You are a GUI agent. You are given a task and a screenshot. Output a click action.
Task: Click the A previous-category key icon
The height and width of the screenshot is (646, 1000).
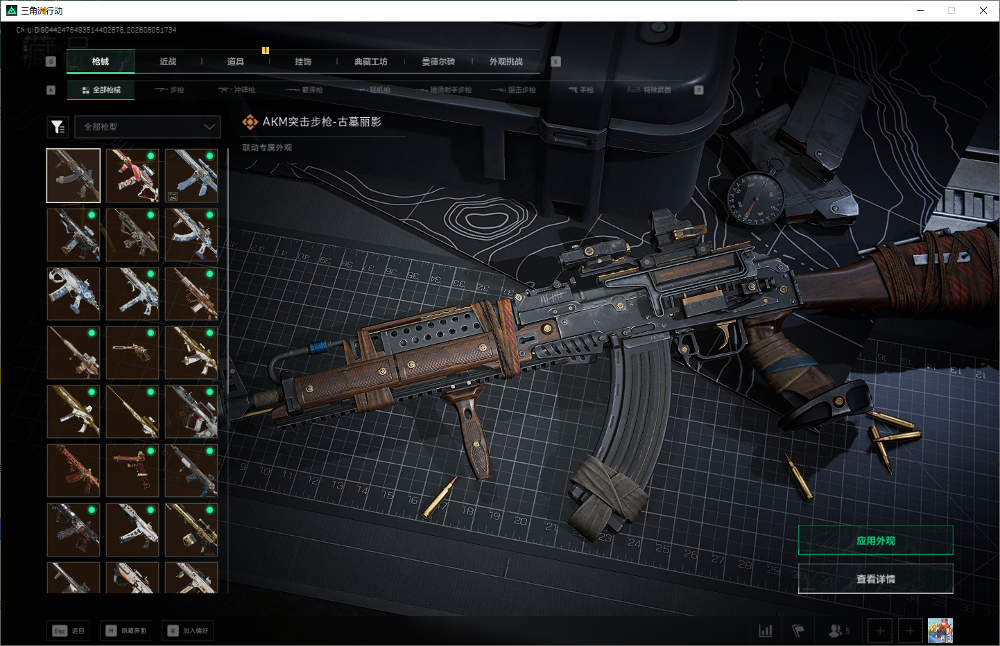click(x=51, y=90)
